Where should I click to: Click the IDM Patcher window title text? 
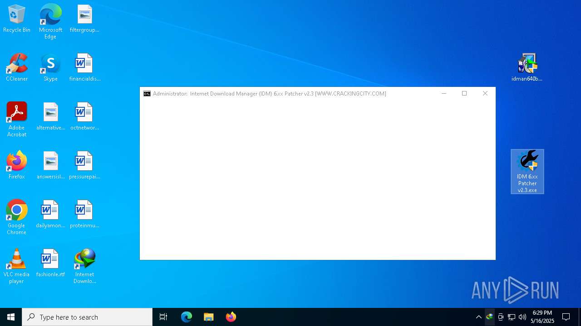tap(270, 94)
